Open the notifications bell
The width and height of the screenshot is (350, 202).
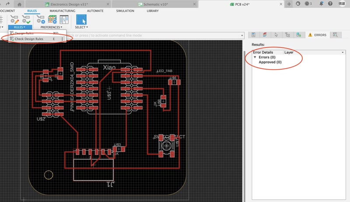(321, 4)
